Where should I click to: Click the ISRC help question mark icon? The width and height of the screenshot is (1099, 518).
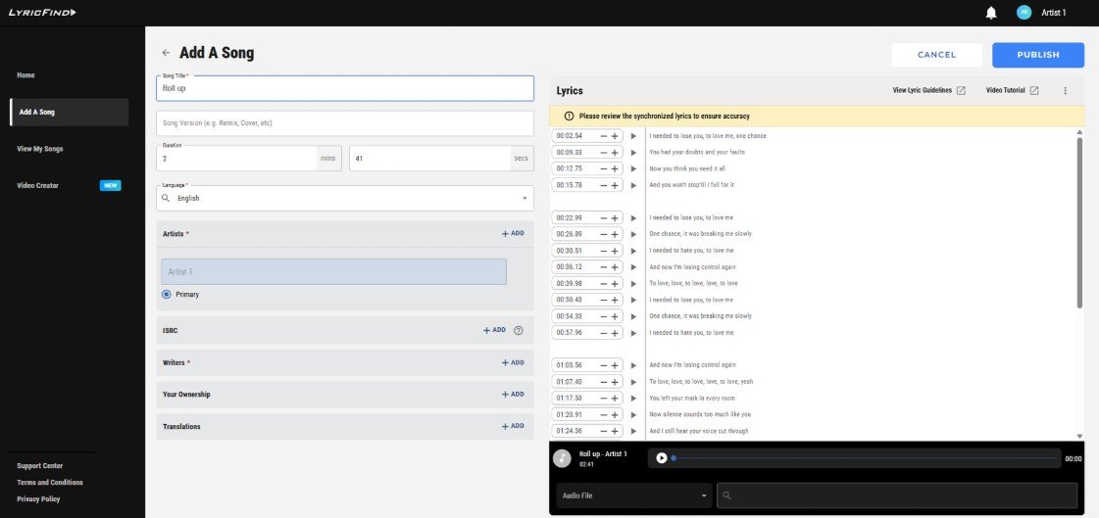519,330
